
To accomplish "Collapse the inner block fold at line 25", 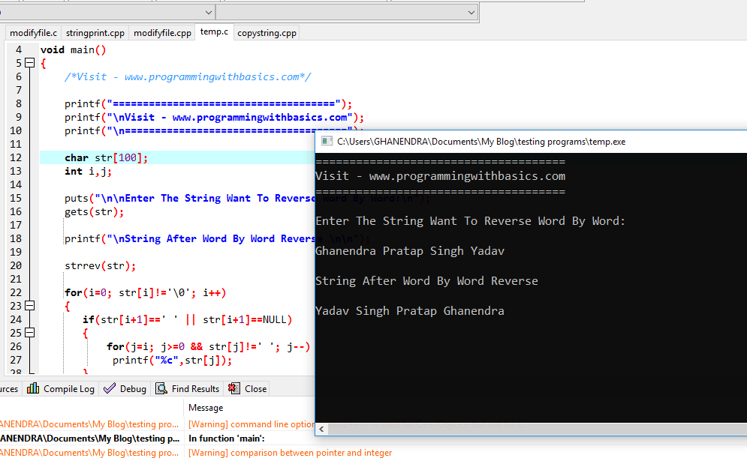I will [x=28, y=331].
